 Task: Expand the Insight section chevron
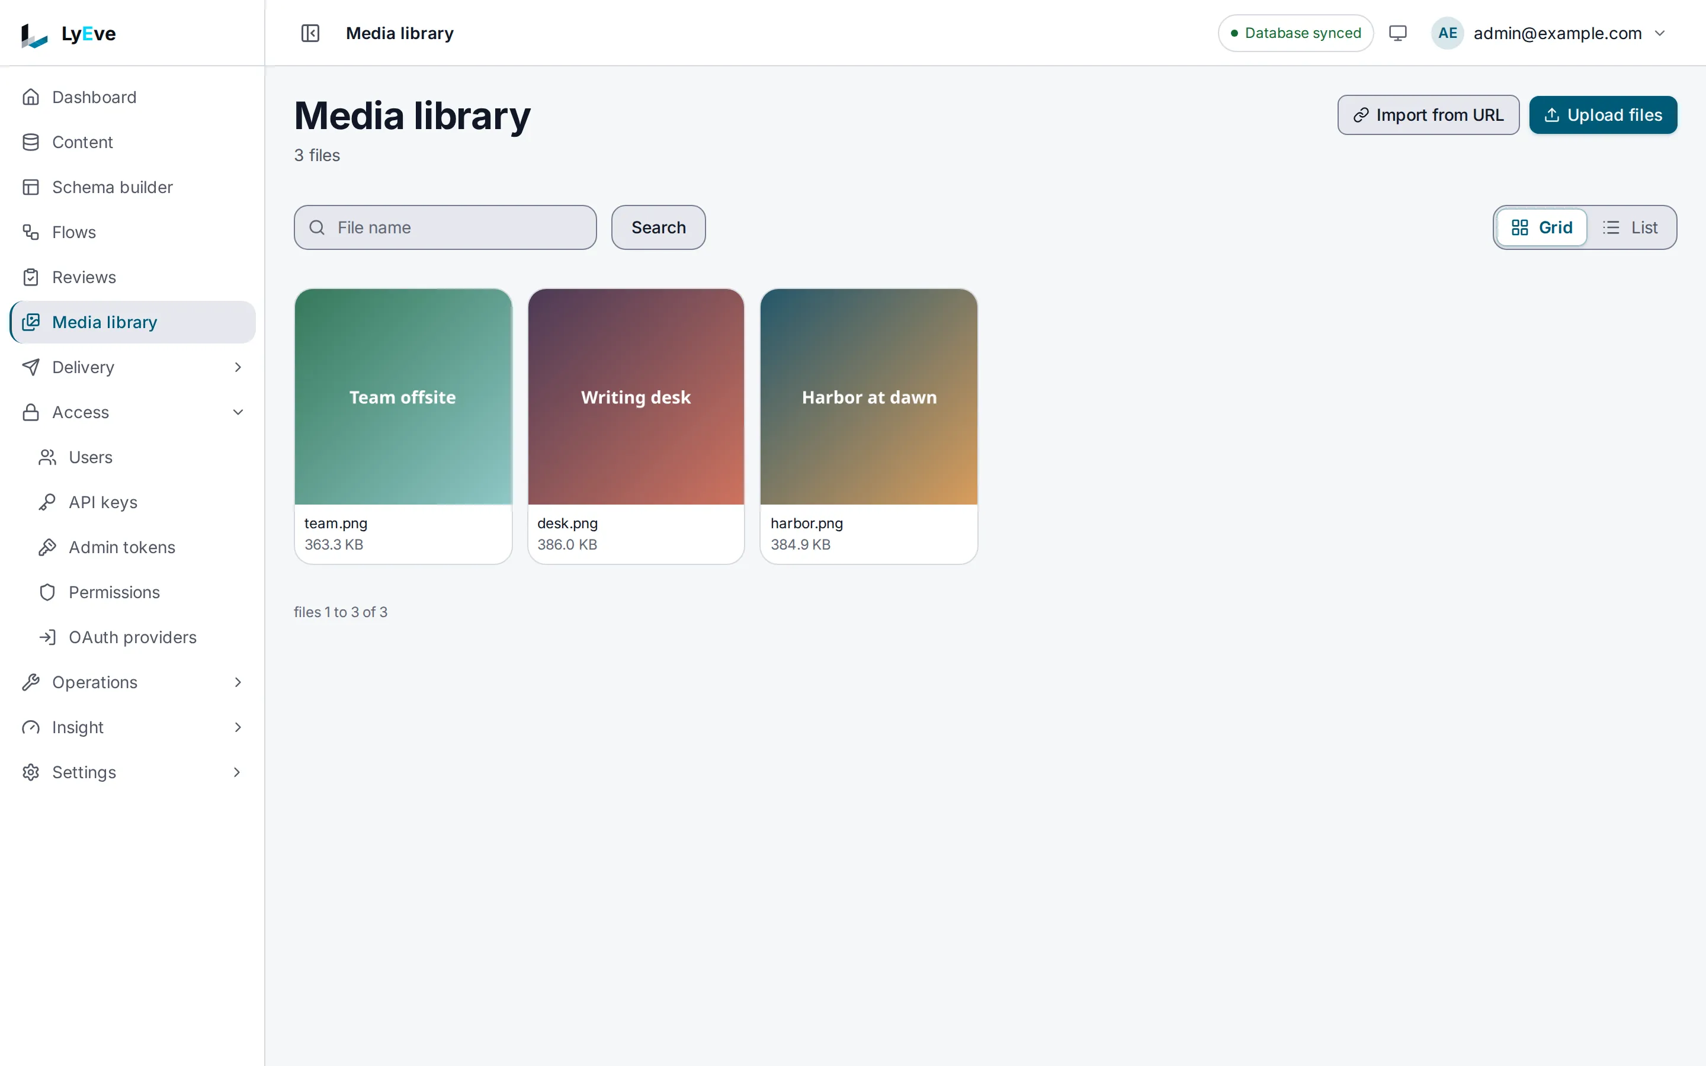[238, 728]
